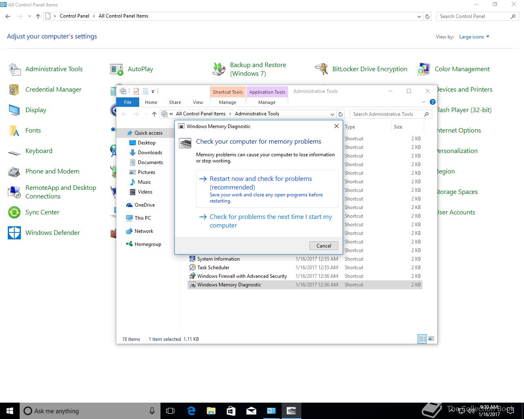Open User Accounts in Control Panel
Image resolution: width=524 pixels, height=419 pixels.
point(456,212)
